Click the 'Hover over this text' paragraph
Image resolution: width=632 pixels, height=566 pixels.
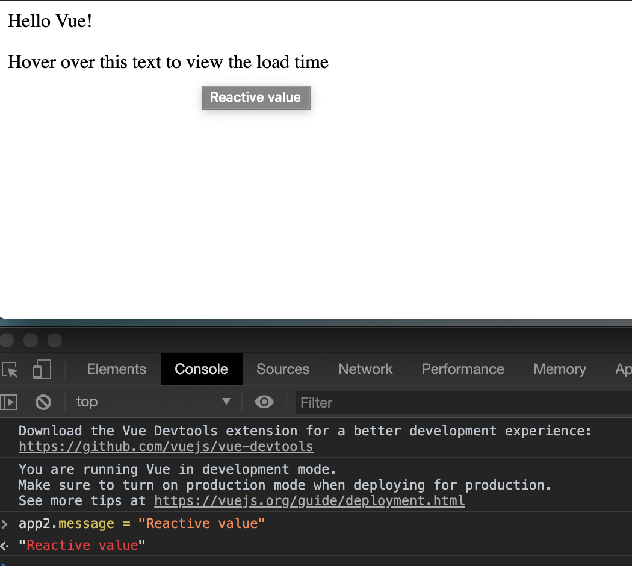(x=168, y=62)
